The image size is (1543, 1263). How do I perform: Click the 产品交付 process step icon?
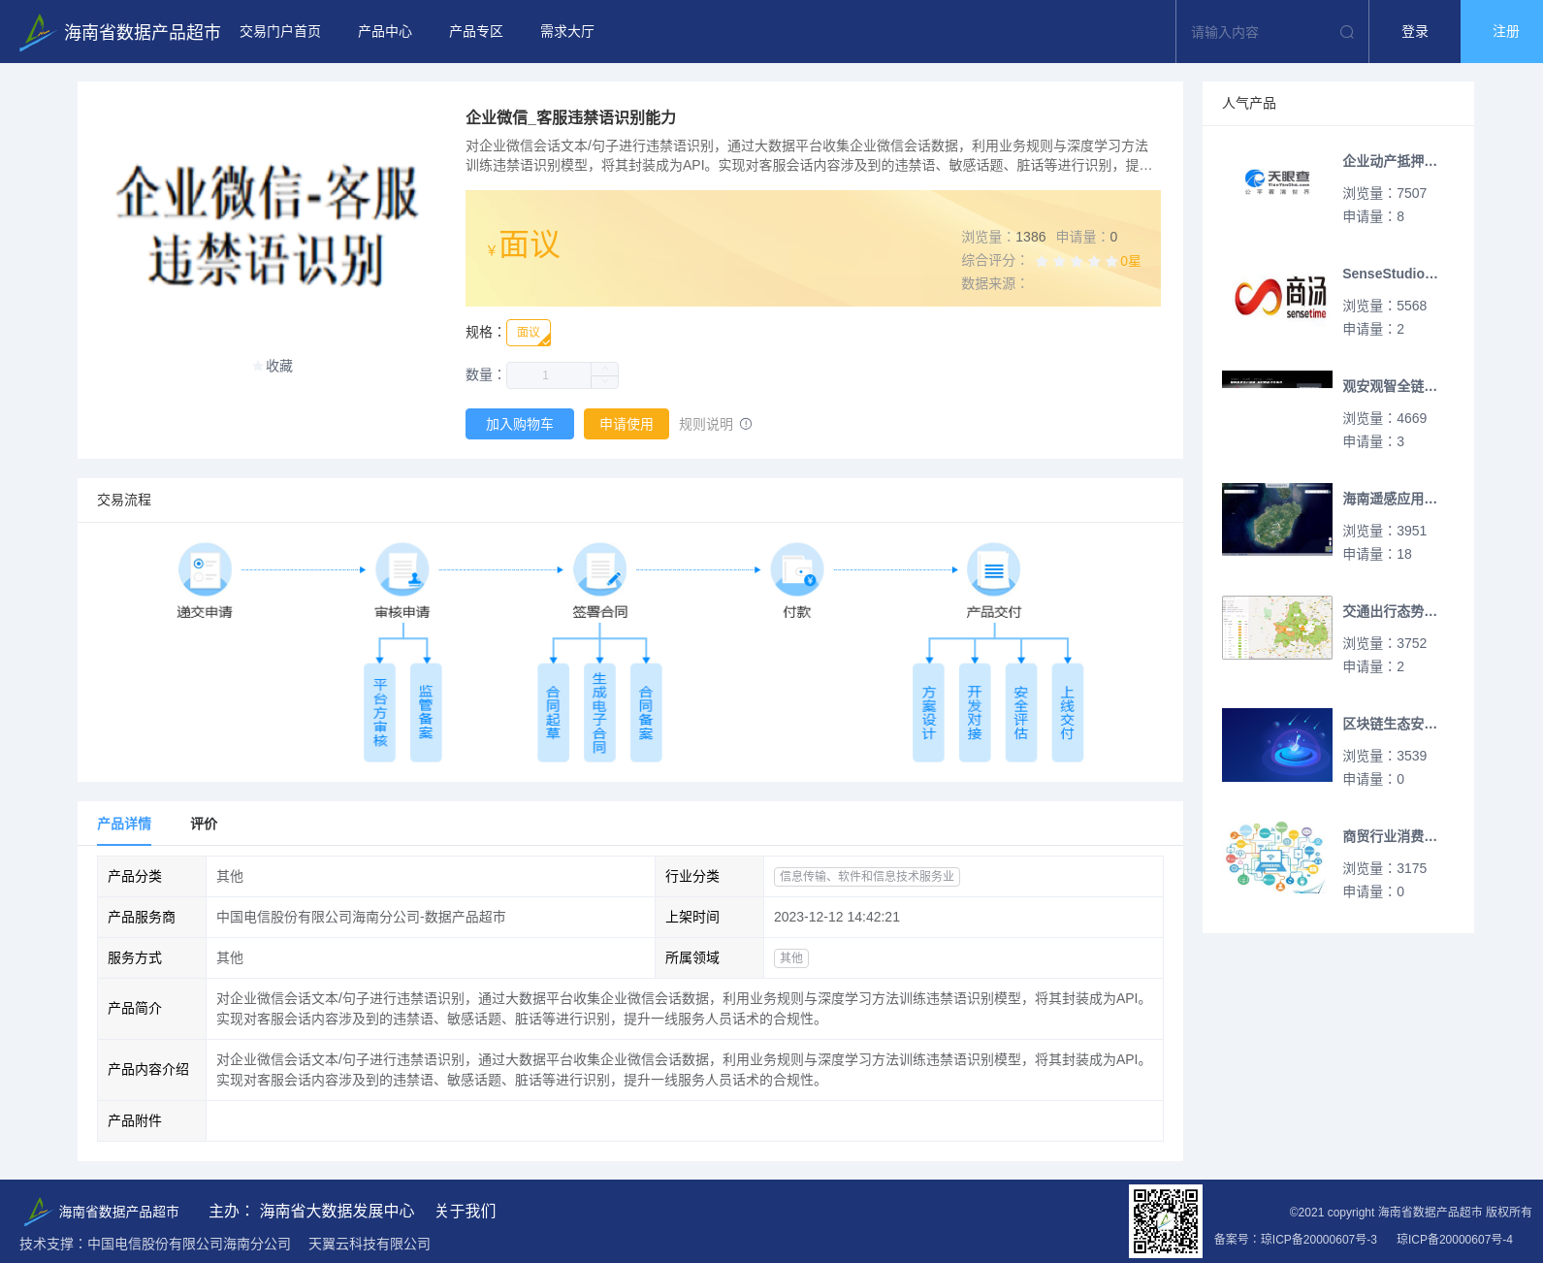point(994,568)
